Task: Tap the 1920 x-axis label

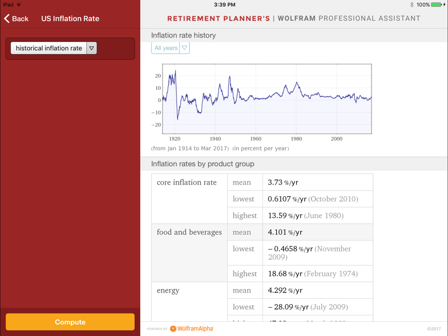Action: click(x=175, y=138)
